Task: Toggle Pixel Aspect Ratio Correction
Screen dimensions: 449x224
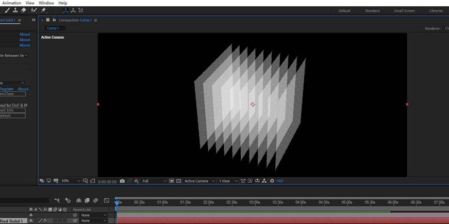Action: (x=243, y=181)
